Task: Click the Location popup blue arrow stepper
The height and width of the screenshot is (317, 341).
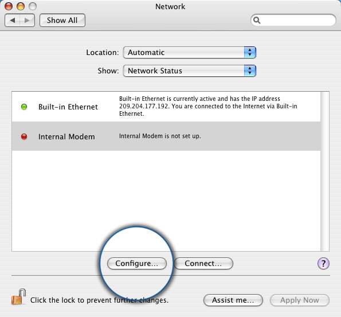Action: (250, 52)
